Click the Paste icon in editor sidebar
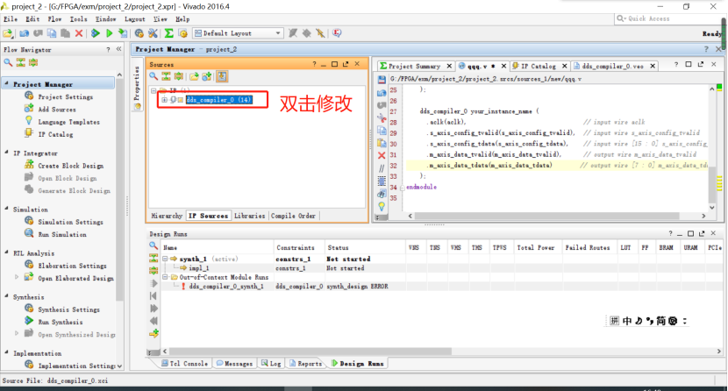Screen dimensions: 728x391 (382, 143)
